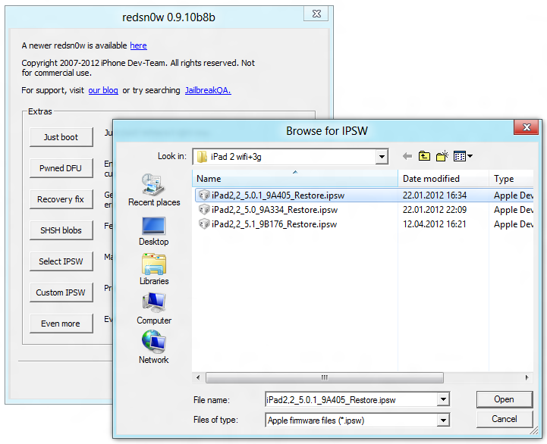
Task: Select iPad2,2_5.0_9A334_Restore.ipsw file
Action: (274, 210)
